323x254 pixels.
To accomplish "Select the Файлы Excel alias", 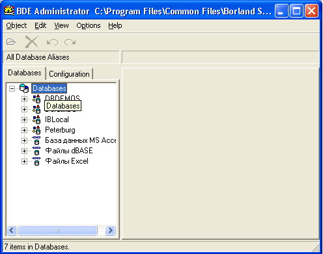I will point(66,161).
